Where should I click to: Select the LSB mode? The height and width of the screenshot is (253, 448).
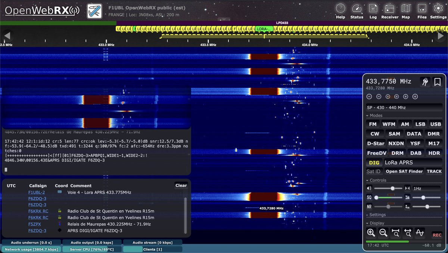pos(420,124)
